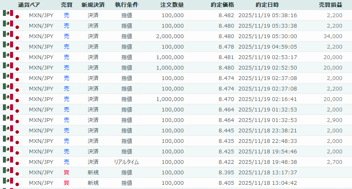The height and width of the screenshot is (189, 352).
Task: Click the red 買 in the 13:17:37 row
Action: (66, 172)
